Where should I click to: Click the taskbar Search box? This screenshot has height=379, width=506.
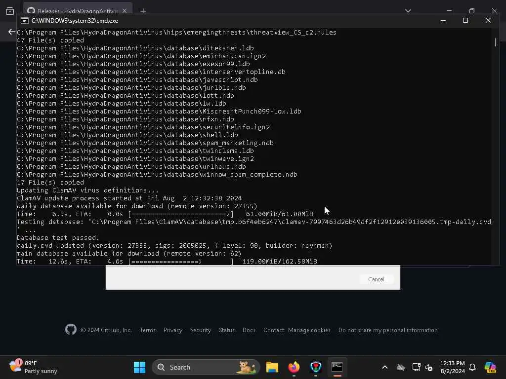(x=206, y=367)
